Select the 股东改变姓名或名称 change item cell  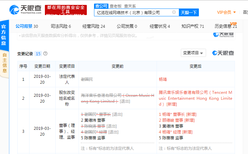[x=67, y=98]
